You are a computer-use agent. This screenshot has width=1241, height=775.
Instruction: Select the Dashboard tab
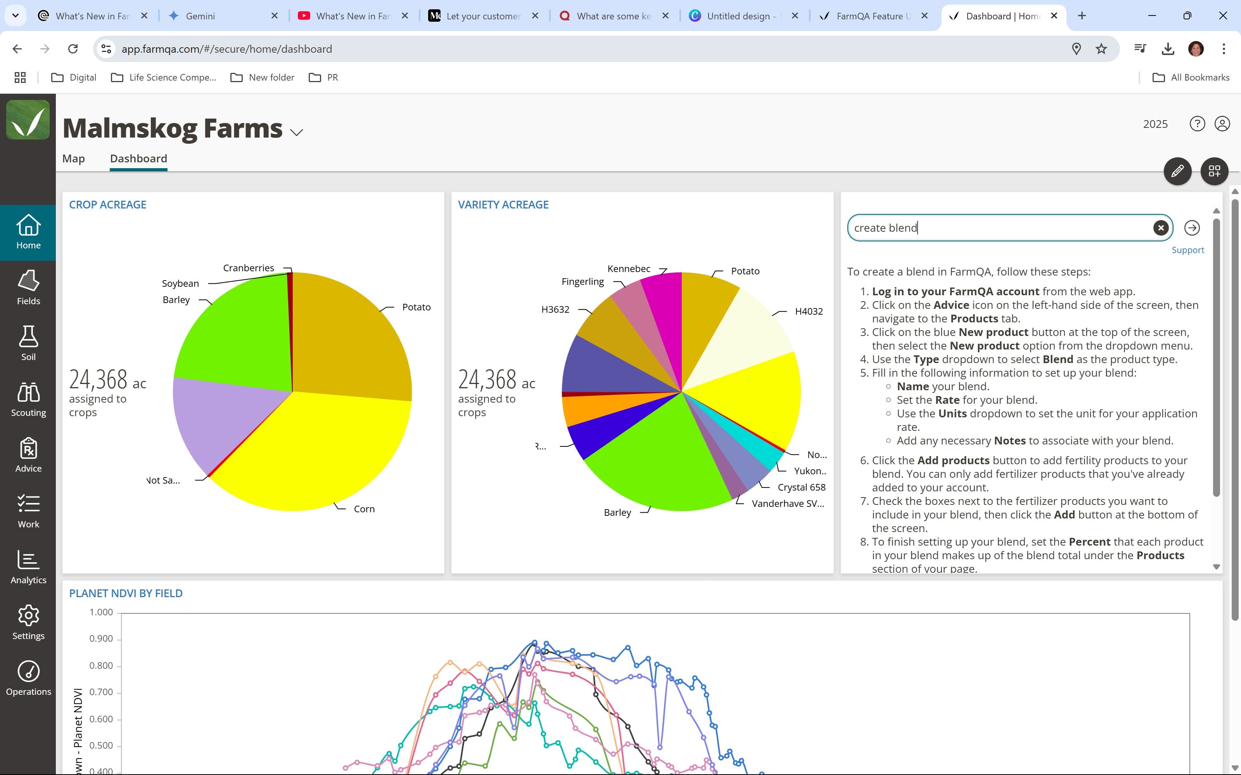138,158
